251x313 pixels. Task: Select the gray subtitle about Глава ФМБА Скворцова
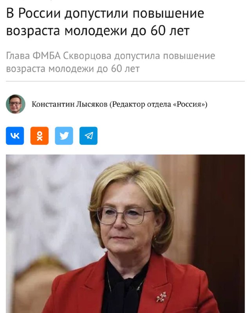click(110, 62)
